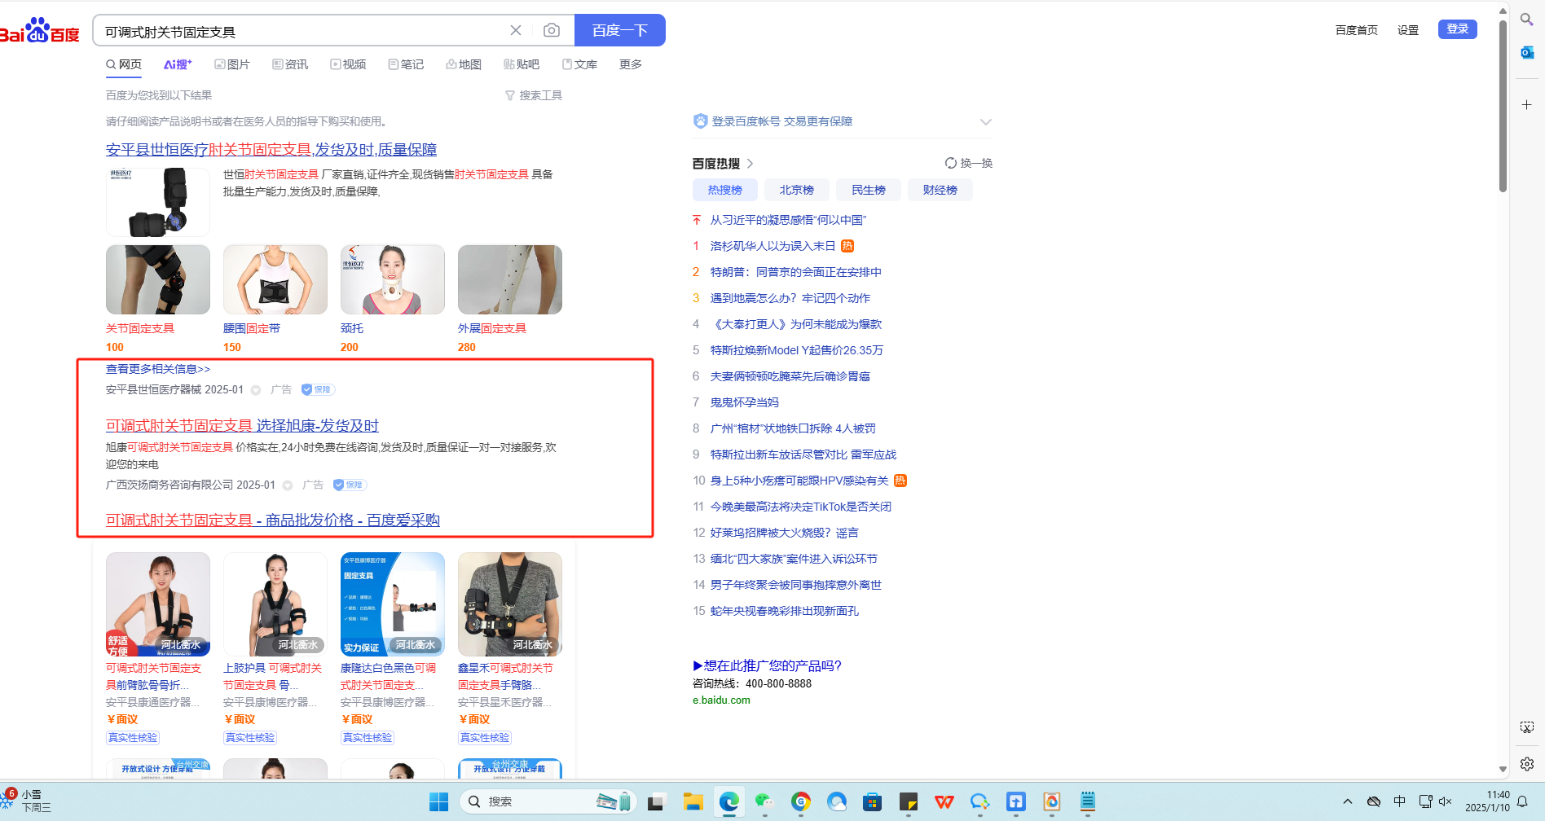This screenshot has width=1545, height=821.
Task: Open WPS Office from the taskbar
Action: pyautogui.click(x=944, y=802)
